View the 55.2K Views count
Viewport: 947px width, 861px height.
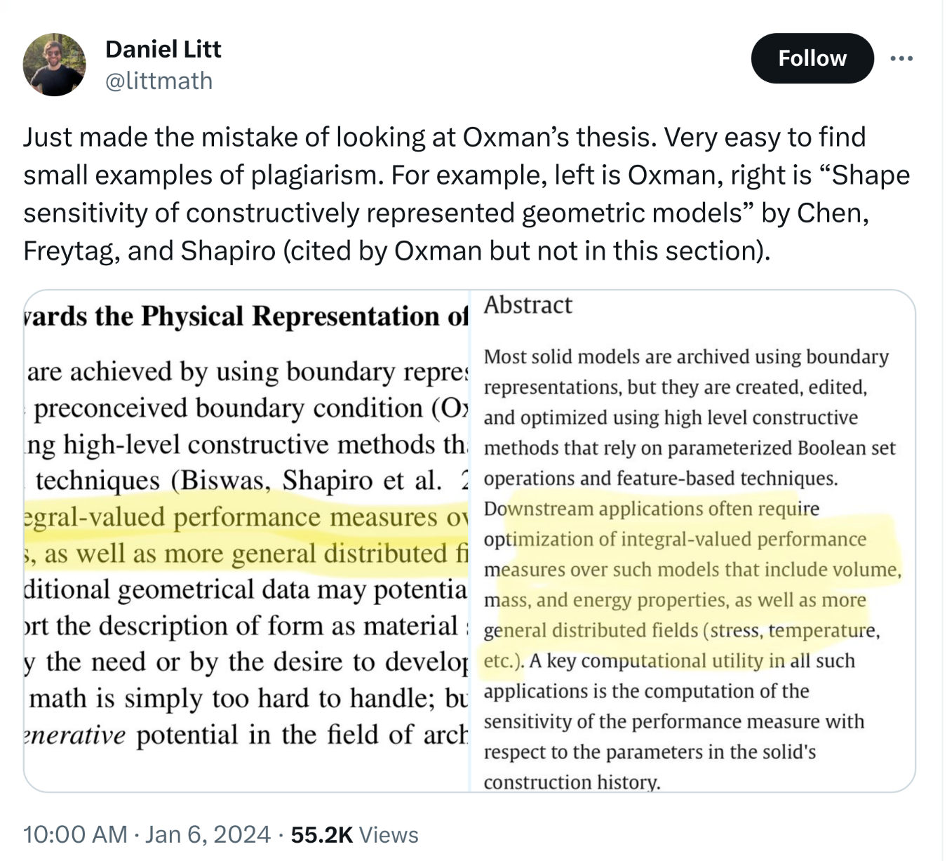[x=354, y=834]
